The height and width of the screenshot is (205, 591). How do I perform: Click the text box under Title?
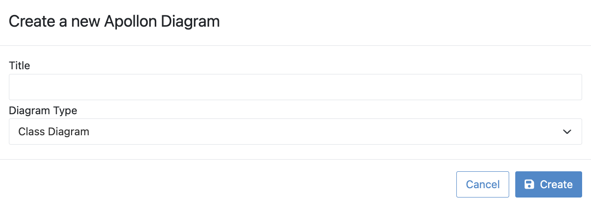click(x=295, y=87)
